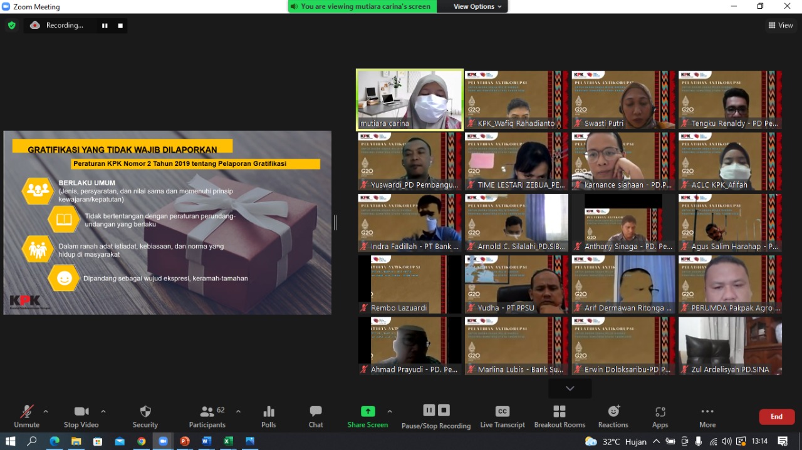This screenshot has height=450, width=802.
Task: Open the Reactions picker
Action: (x=613, y=416)
